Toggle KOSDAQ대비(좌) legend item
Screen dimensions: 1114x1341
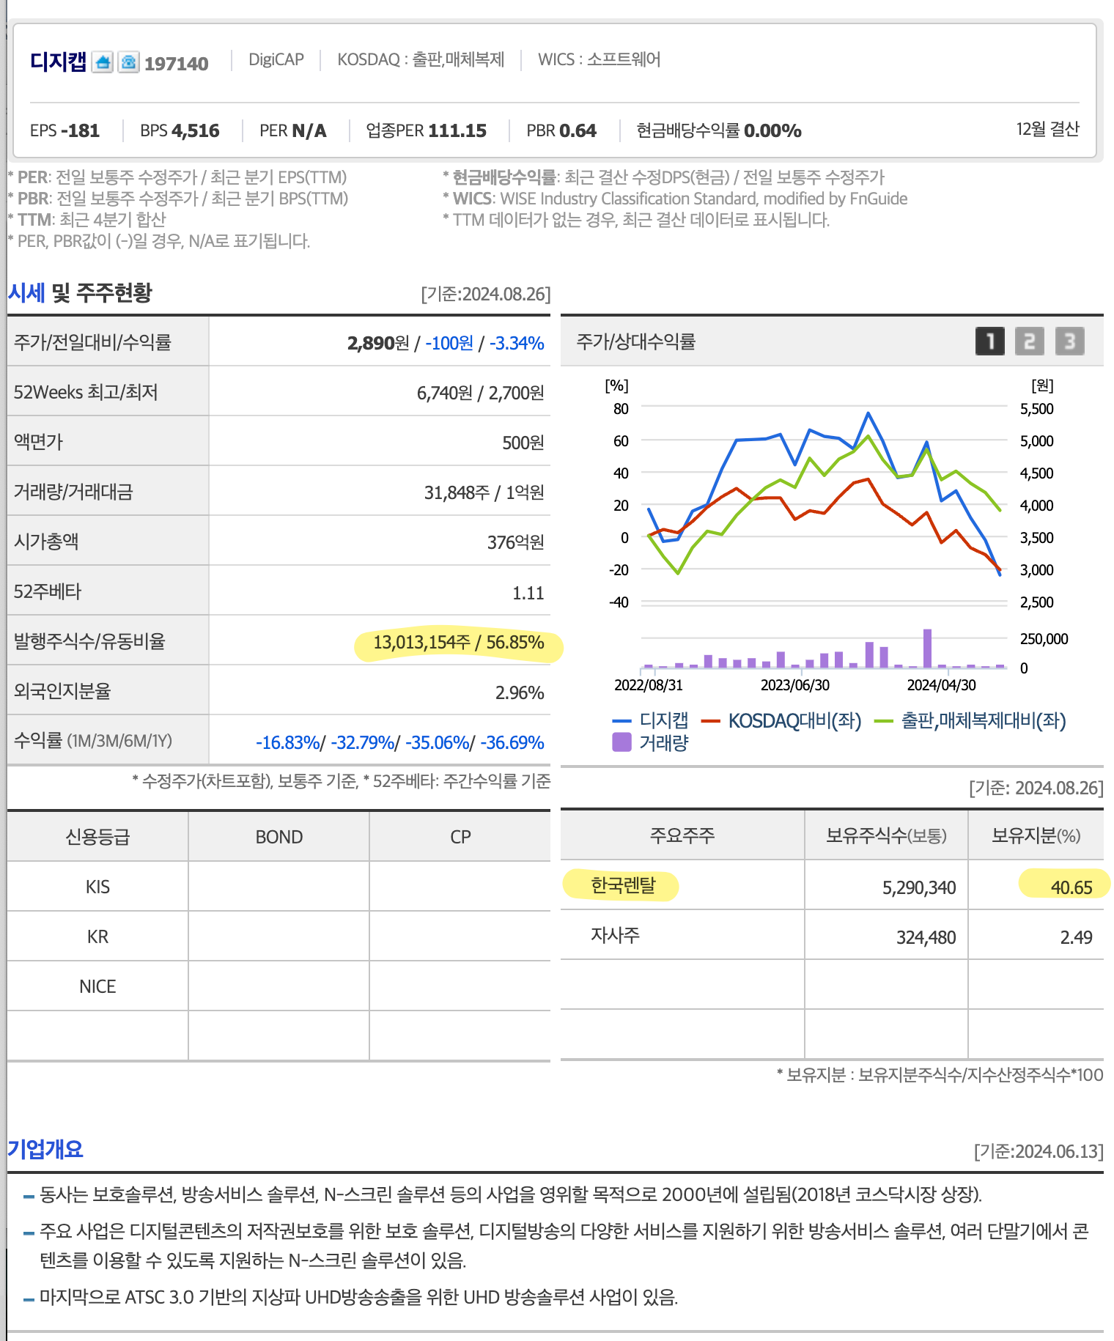pos(781,720)
